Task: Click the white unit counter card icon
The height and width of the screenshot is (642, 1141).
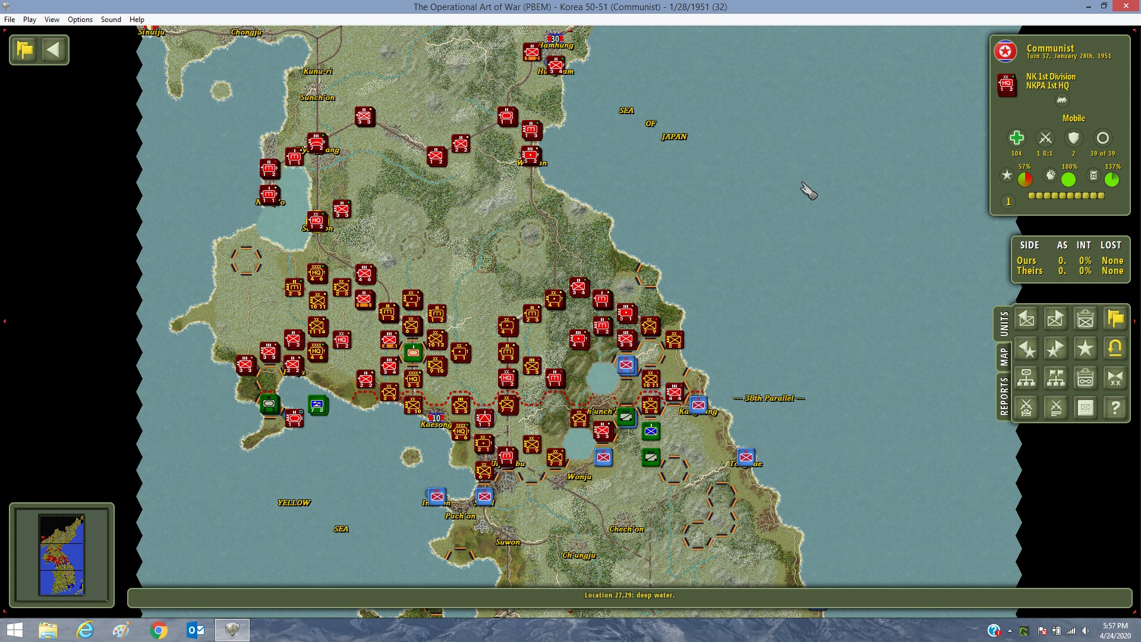Action: click(x=1085, y=408)
